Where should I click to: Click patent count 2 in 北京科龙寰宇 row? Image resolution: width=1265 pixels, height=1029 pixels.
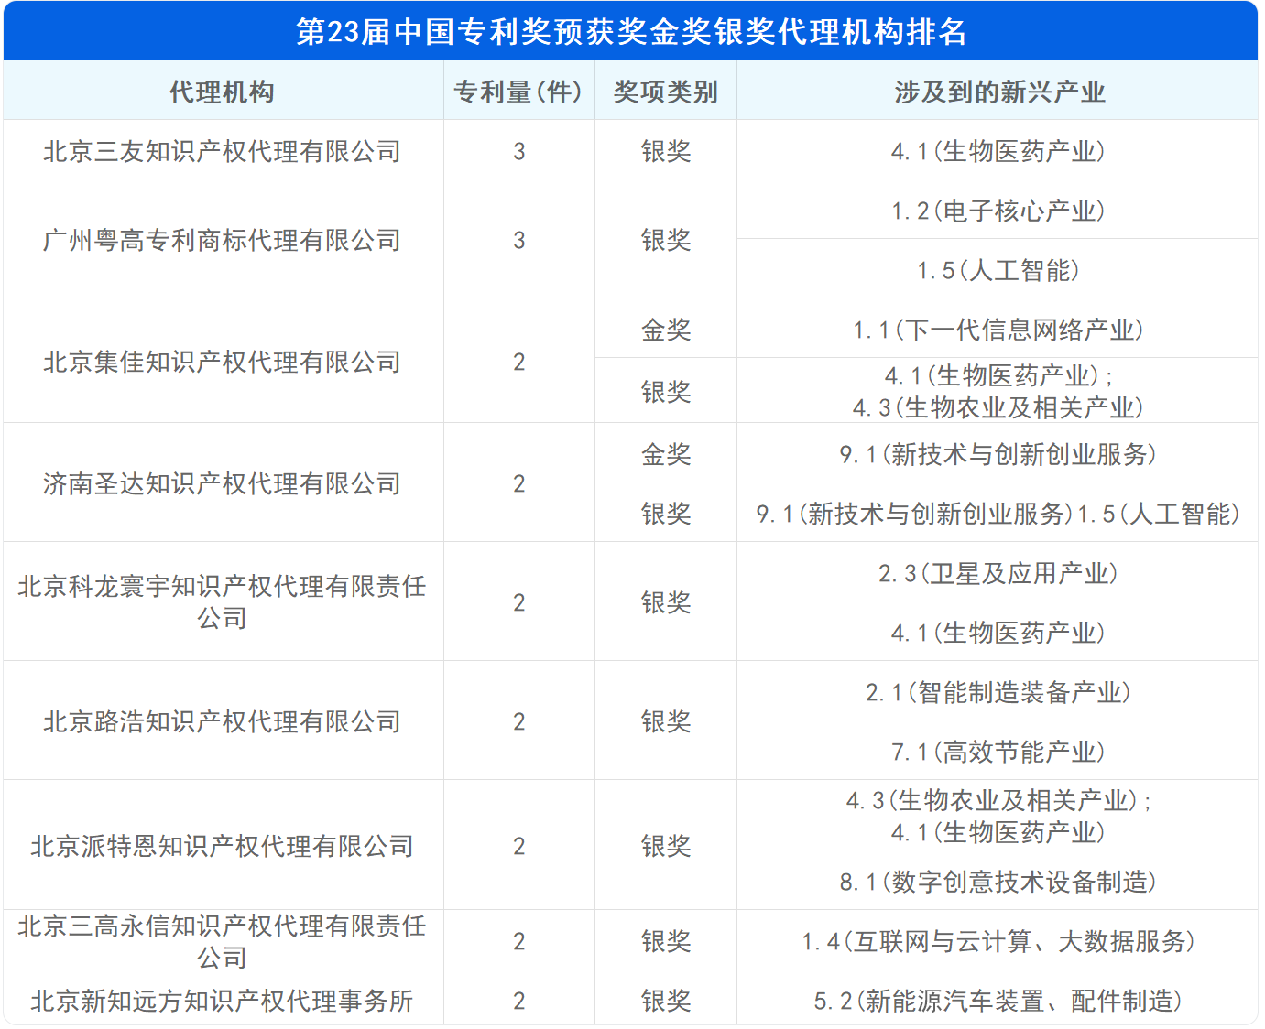pyautogui.click(x=519, y=601)
